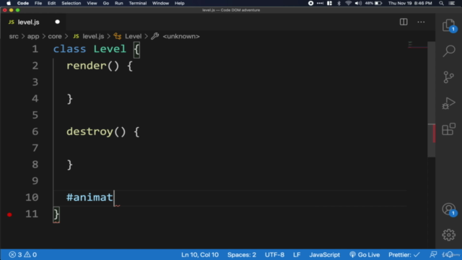This screenshot has height=260, width=462.
Task: Click the vertical editor scrollbar
Action: pyautogui.click(x=432, y=100)
